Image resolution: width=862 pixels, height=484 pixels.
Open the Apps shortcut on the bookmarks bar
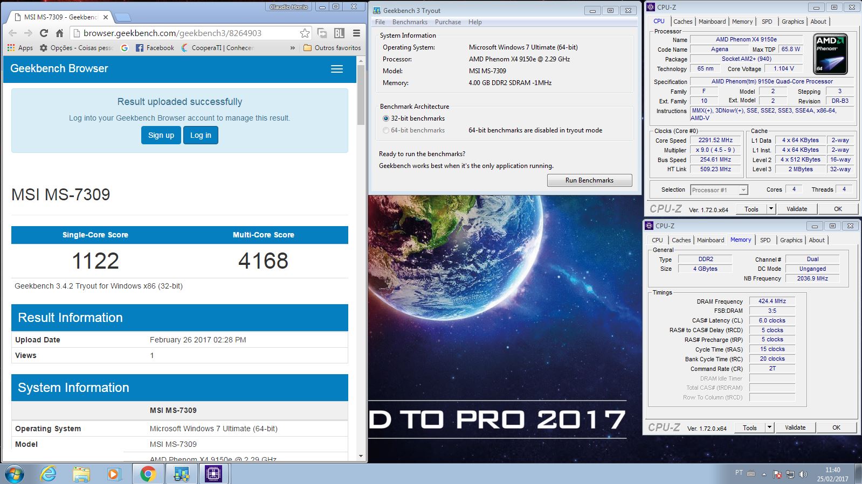20,48
